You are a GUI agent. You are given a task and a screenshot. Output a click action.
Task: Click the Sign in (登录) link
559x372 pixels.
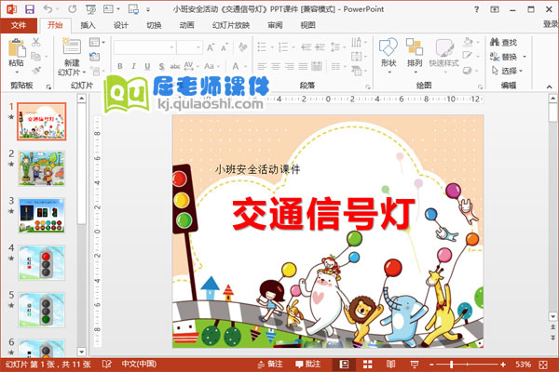coord(551,24)
